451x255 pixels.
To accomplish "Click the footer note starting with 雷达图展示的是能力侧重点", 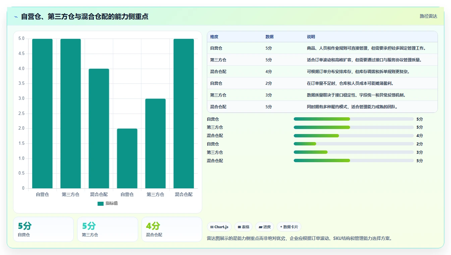I will pos(299,239).
